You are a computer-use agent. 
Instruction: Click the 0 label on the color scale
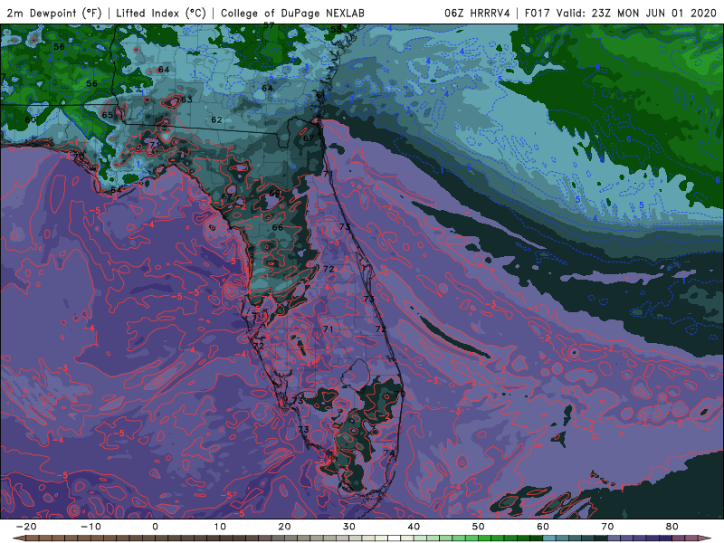tap(155, 527)
